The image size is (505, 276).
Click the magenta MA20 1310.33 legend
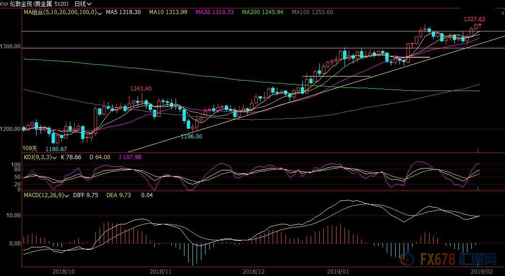point(214,12)
